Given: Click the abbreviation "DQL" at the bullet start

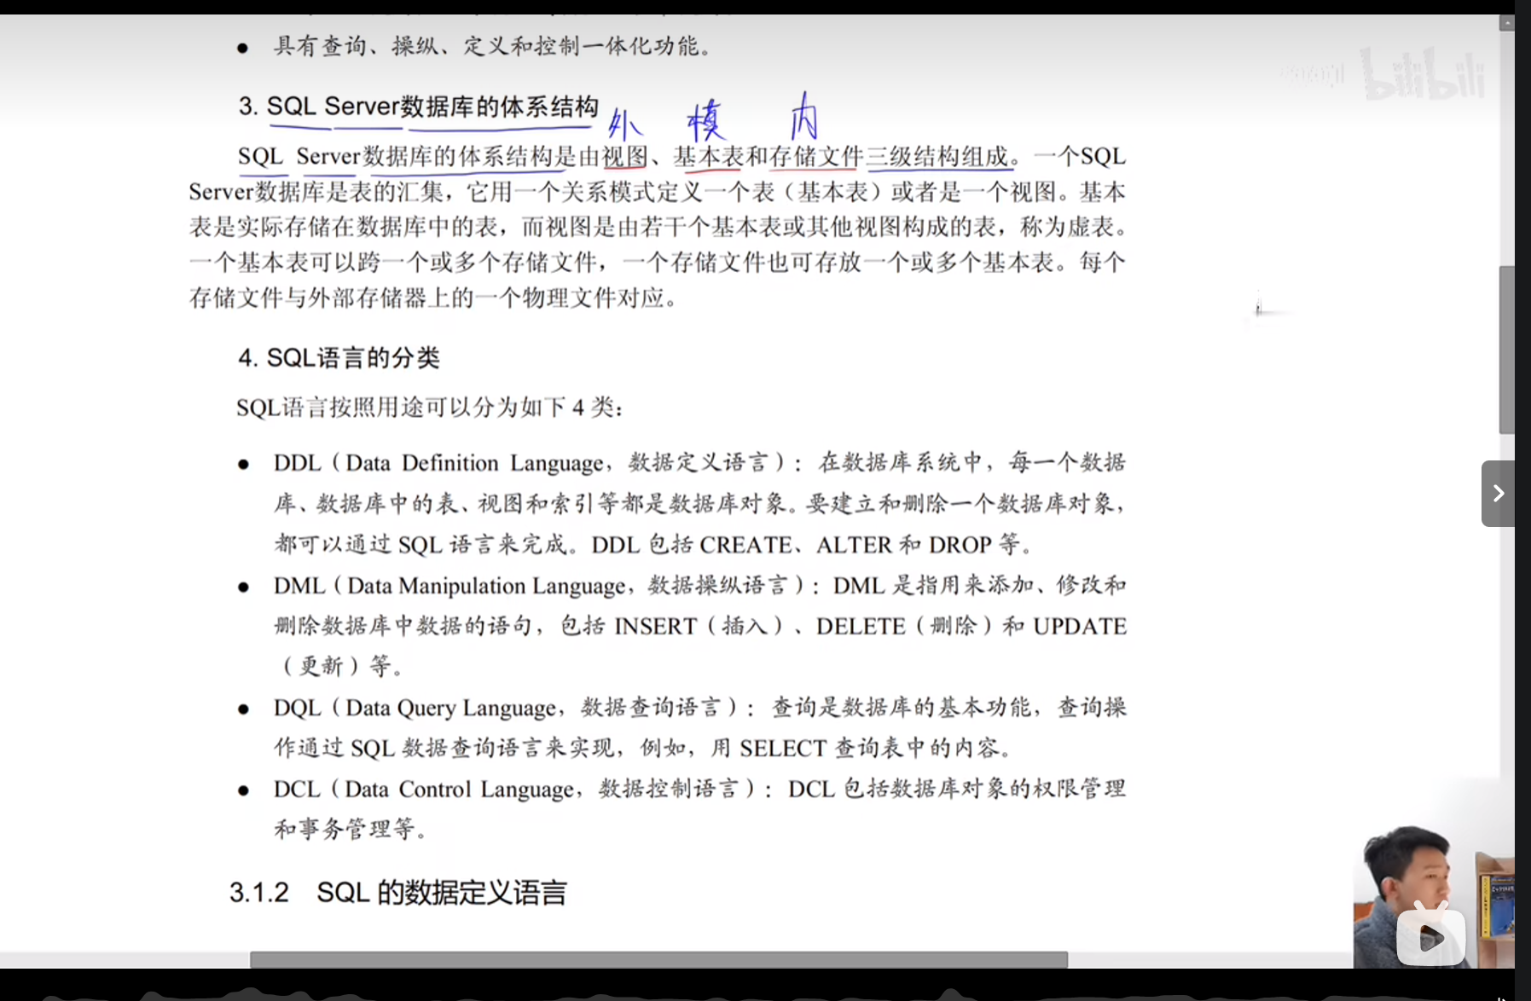Looking at the screenshot, I should point(297,708).
